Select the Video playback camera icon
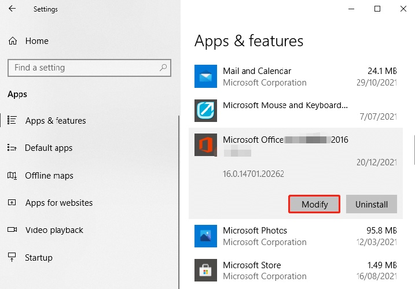The width and height of the screenshot is (415, 289). [x=12, y=229]
